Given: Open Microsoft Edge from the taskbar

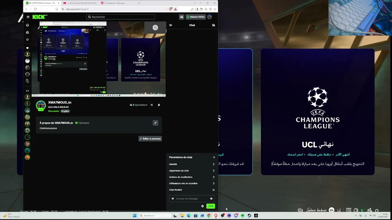Looking at the screenshot, I should coord(189,216).
